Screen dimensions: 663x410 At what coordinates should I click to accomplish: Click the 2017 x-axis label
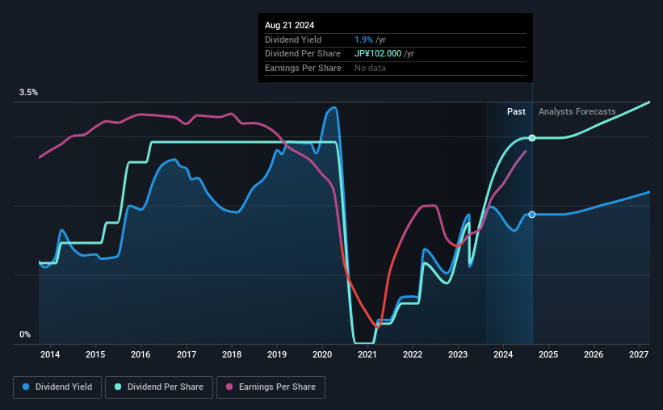186,354
